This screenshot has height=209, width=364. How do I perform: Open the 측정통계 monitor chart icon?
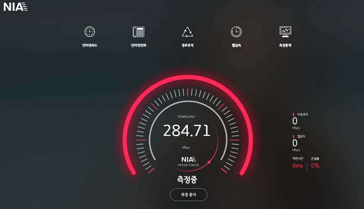click(x=285, y=31)
